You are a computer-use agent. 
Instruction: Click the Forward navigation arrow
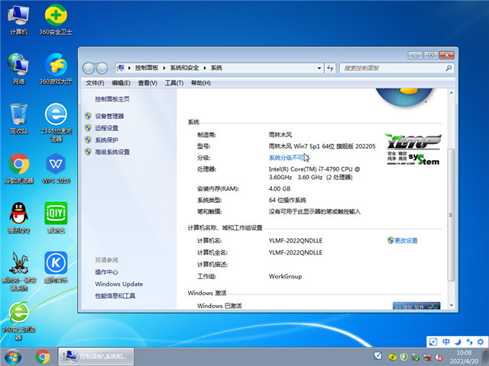(x=102, y=68)
